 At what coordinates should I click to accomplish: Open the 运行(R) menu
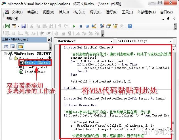[x=111, y=12]
